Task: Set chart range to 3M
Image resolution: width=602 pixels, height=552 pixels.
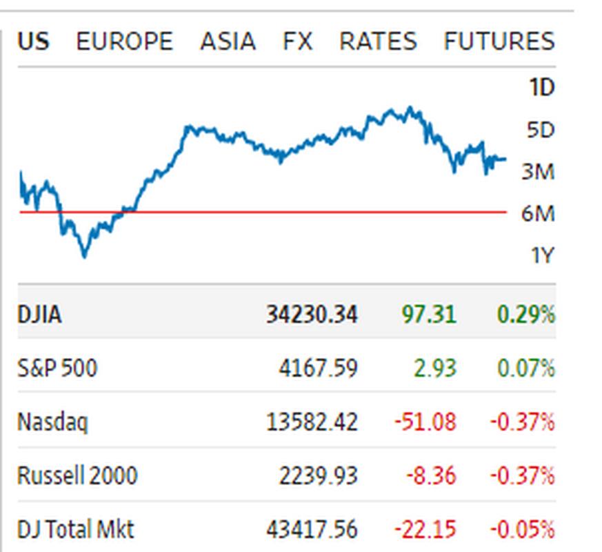Action: pyautogui.click(x=538, y=172)
